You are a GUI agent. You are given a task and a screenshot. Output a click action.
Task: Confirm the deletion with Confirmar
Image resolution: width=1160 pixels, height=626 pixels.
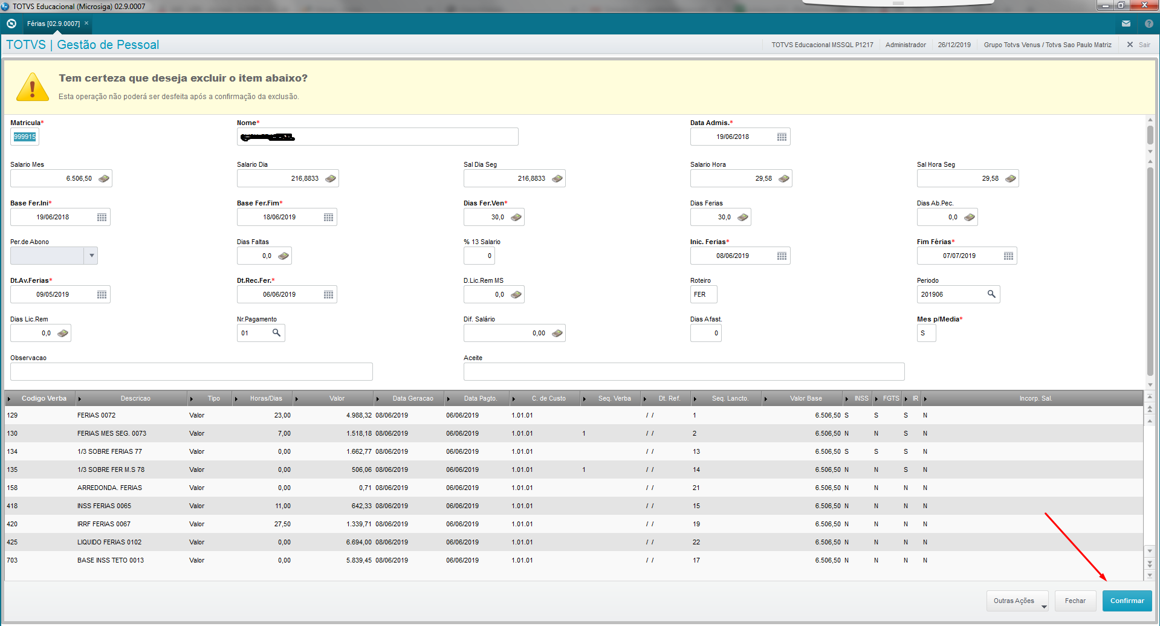tap(1127, 601)
